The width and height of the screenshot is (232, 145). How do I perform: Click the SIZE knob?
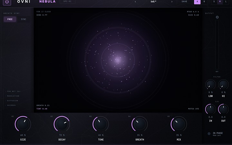click(x=23, y=124)
